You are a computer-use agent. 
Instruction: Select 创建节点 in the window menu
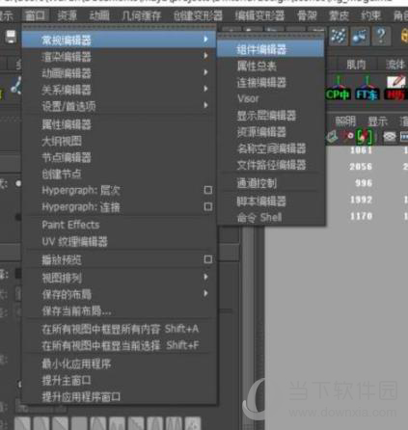(119, 174)
